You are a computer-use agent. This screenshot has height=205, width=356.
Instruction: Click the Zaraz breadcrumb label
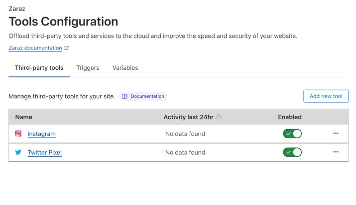point(17,9)
